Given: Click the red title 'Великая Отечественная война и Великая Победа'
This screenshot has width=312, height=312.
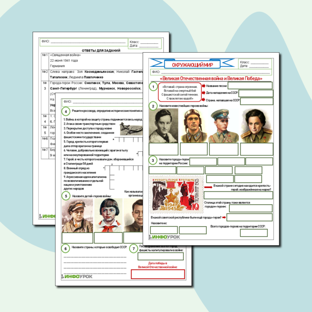Looking at the screenshot, I should coord(211,78).
